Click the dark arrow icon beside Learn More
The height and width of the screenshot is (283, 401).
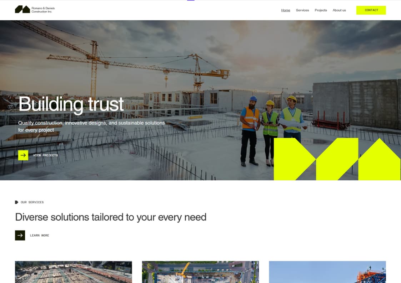click(x=20, y=235)
